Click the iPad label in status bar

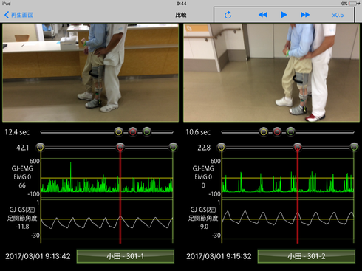pyautogui.click(x=6, y=4)
